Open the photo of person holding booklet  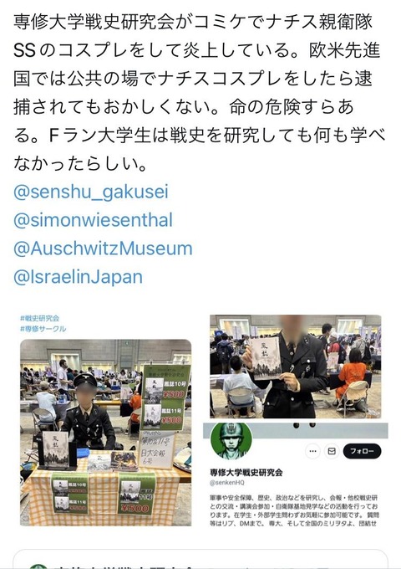(x=295, y=367)
